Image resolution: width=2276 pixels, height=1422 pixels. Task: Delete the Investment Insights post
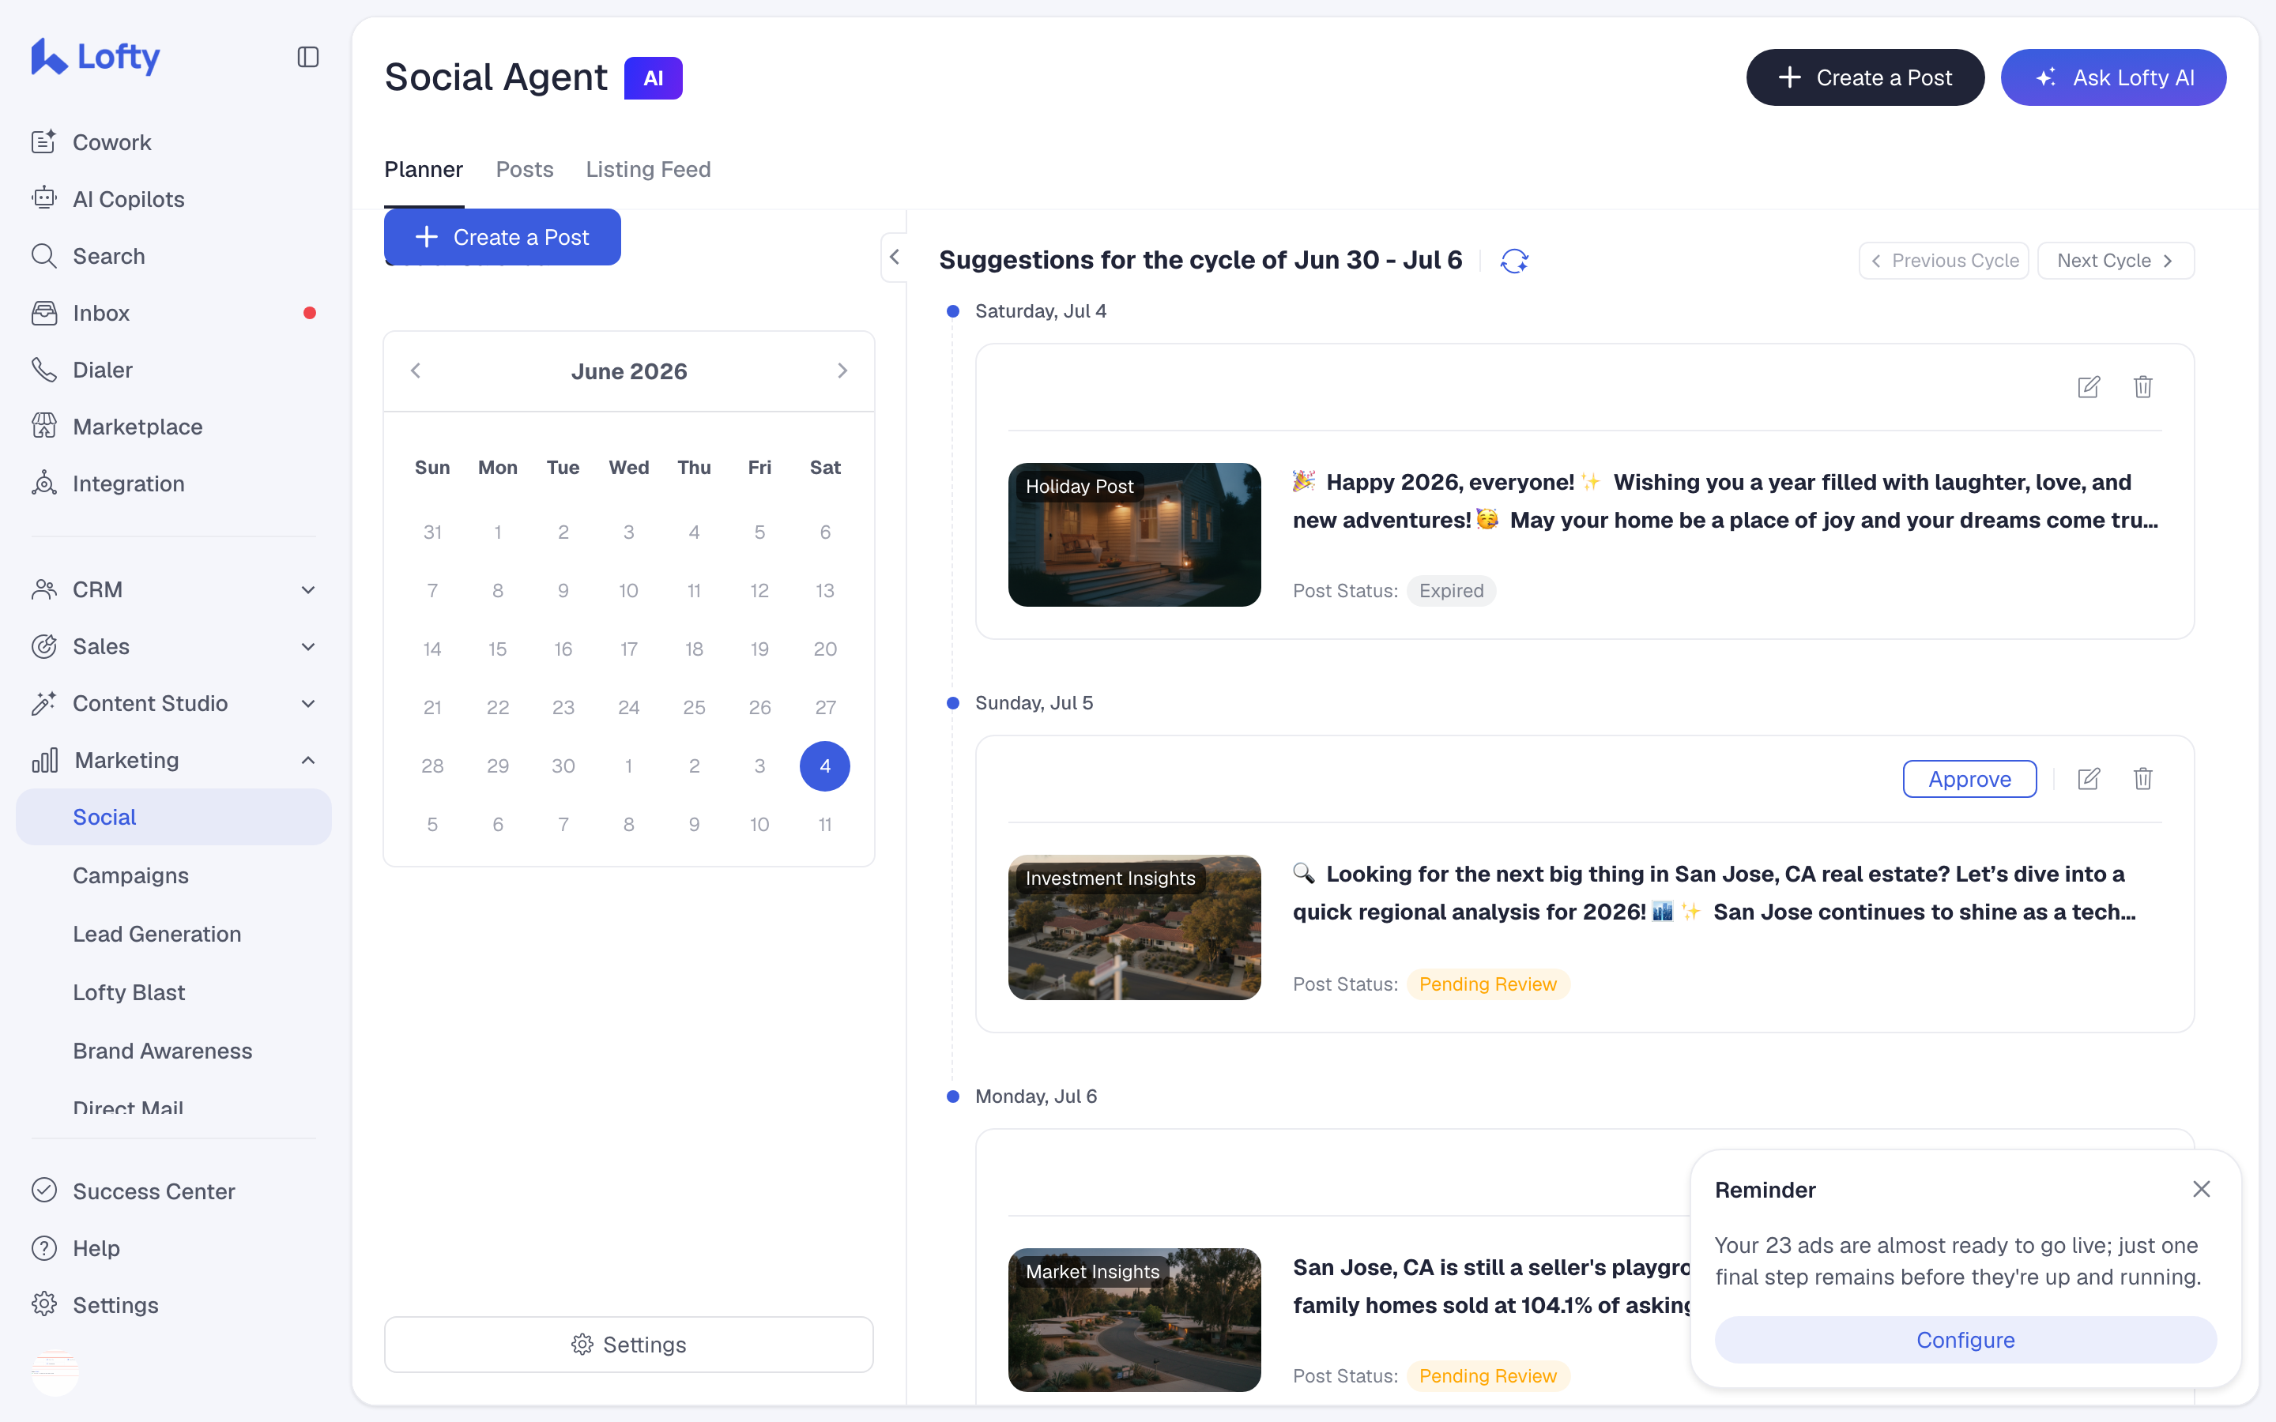tap(2143, 779)
